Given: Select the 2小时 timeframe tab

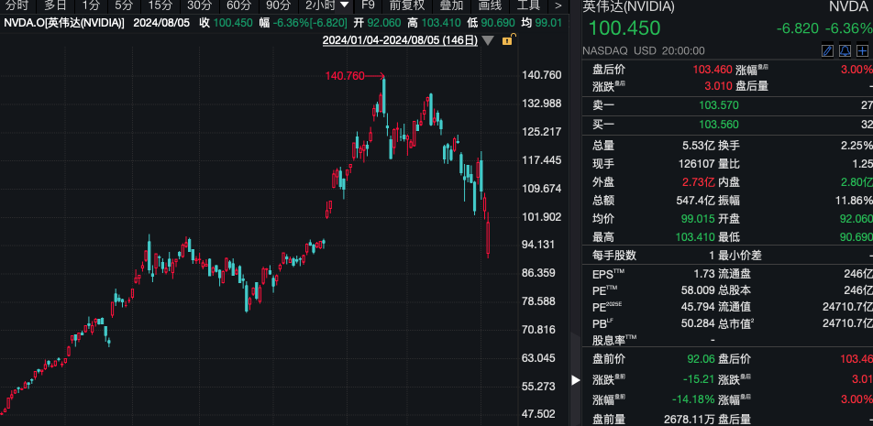Looking at the screenshot, I should [321, 5].
